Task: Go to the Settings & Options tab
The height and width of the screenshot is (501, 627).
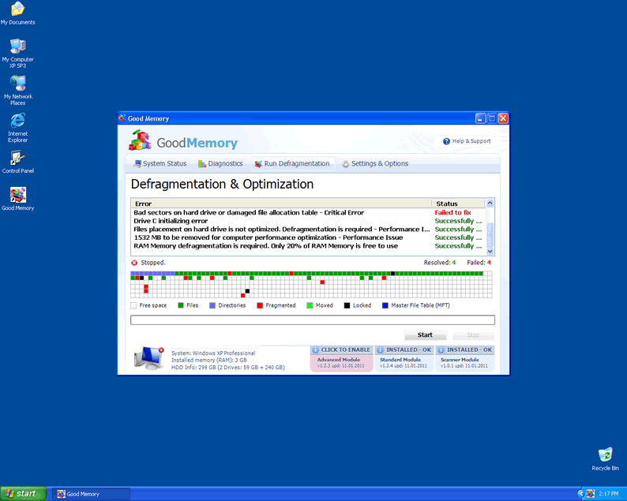Action: pyautogui.click(x=375, y=164)
